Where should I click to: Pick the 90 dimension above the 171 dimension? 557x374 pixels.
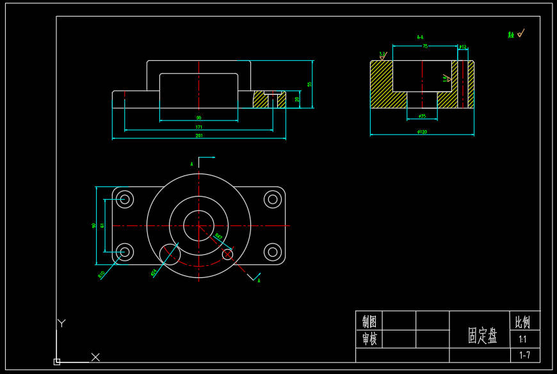[198, 118]
